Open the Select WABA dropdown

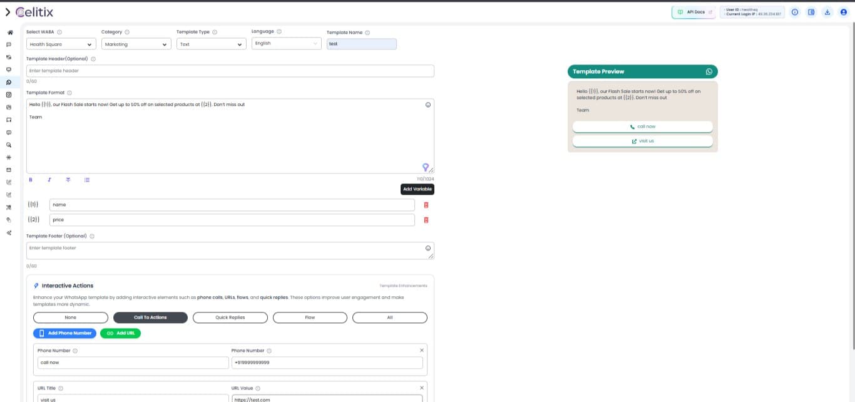point(61,44)
